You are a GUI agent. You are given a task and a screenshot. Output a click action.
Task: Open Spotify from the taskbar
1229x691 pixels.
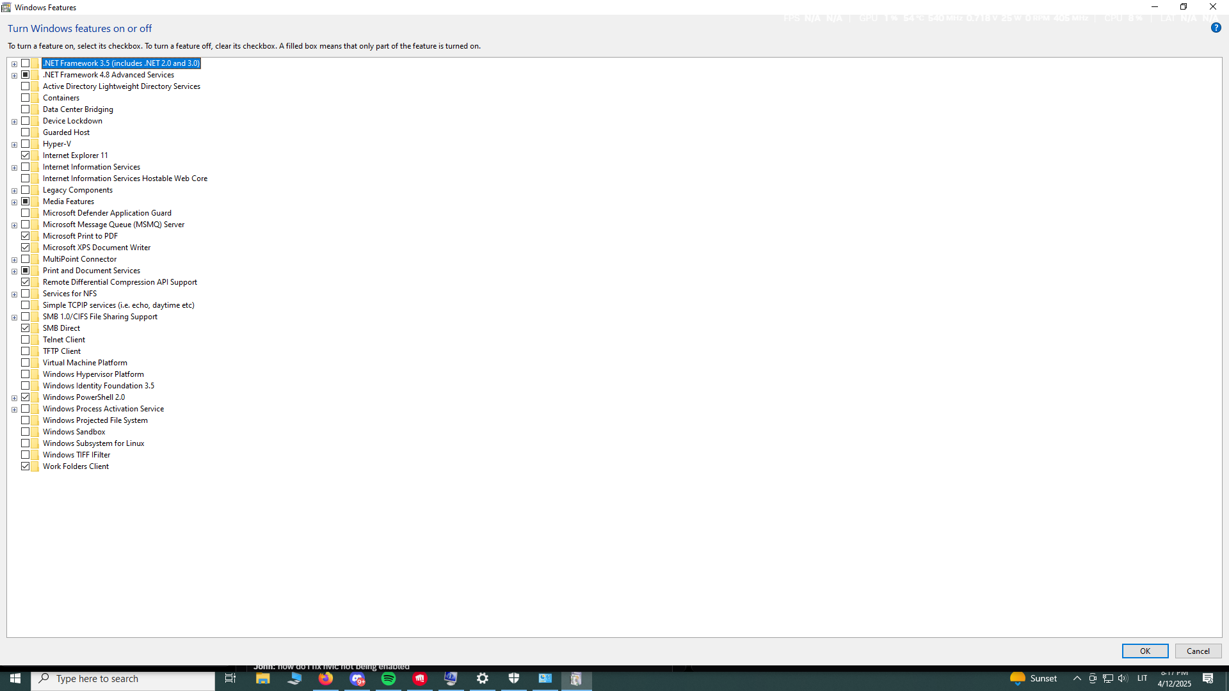pyautogui.click(x=389, y=679)
